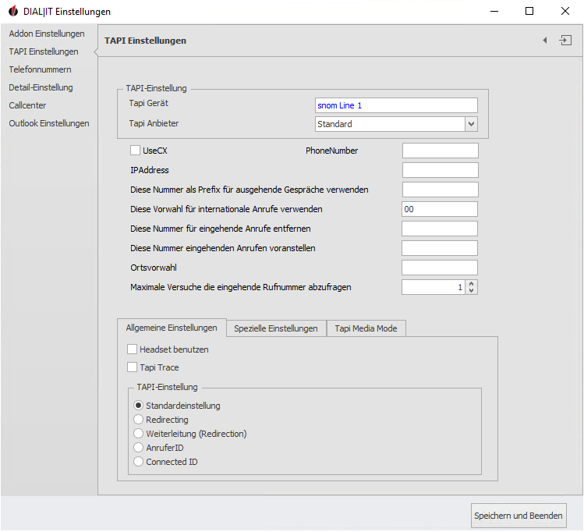This screenshot has width=584, height=532.
Task: Open the Tapi Media Mode tab
Action: (366, 328)
